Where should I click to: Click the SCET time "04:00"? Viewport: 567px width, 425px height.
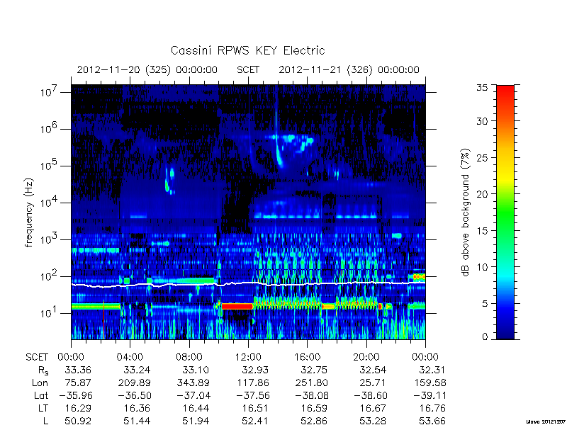[130, 358]
